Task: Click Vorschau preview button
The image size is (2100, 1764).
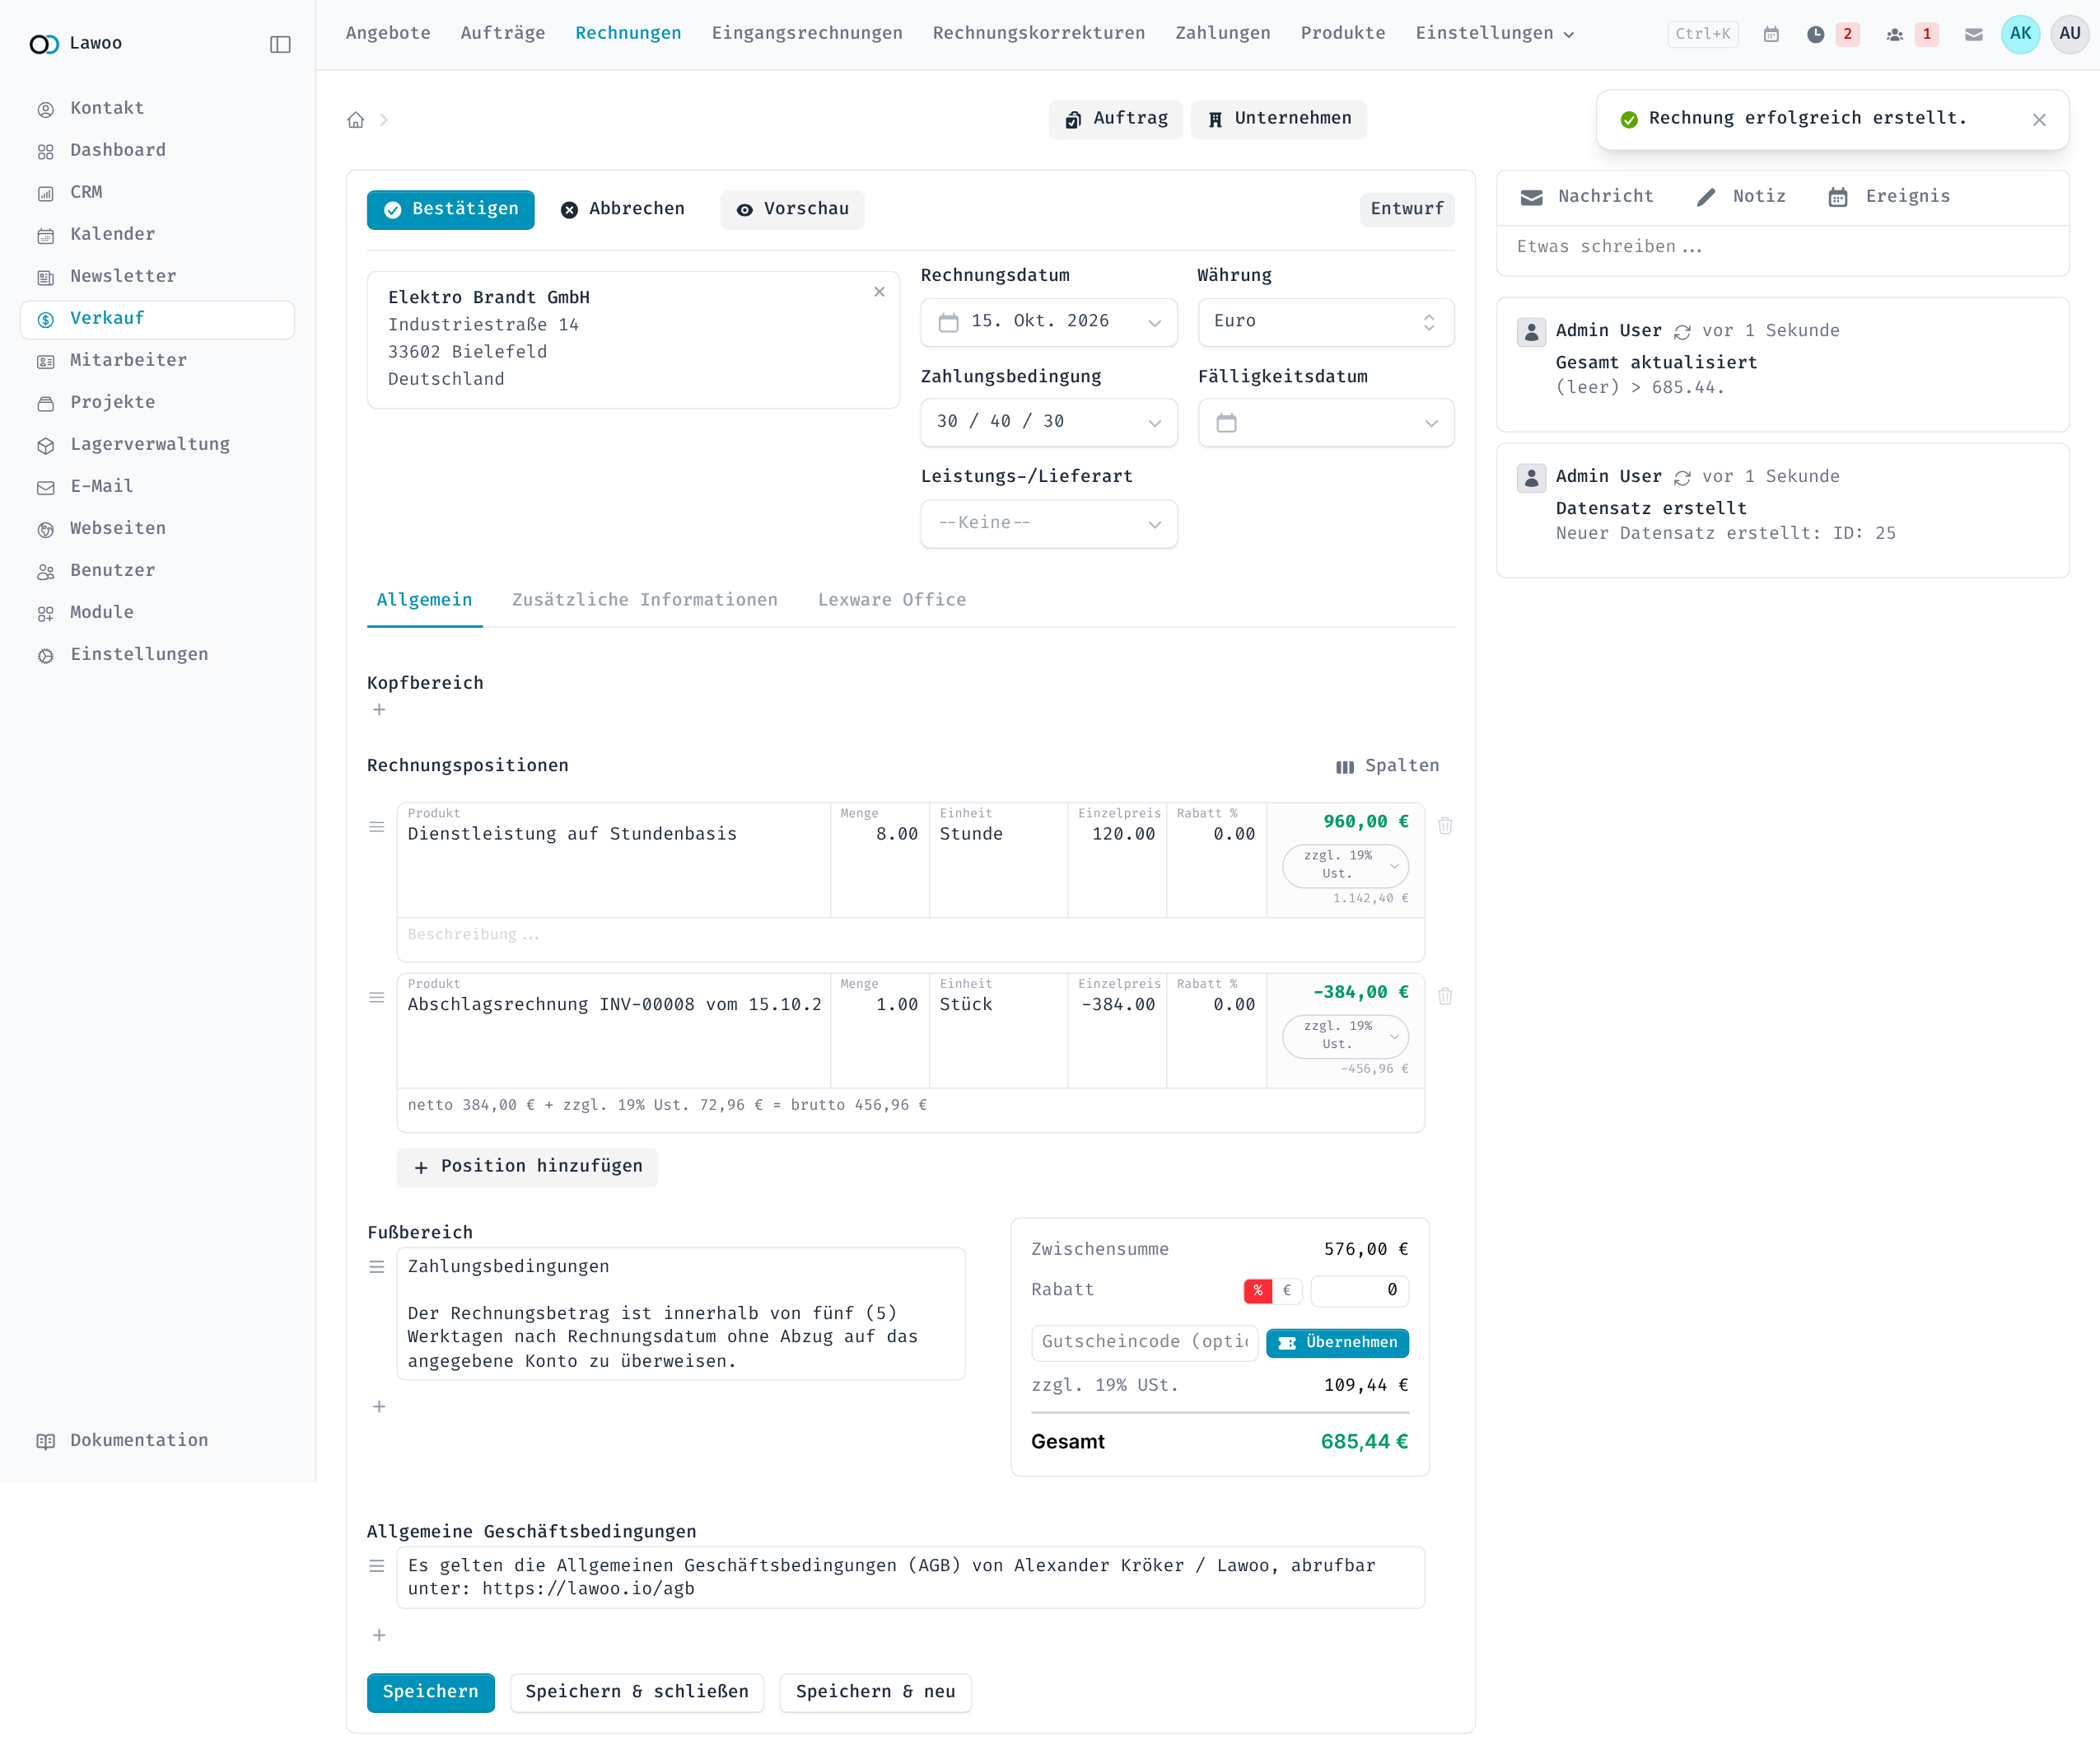Action: pos(792,209)
